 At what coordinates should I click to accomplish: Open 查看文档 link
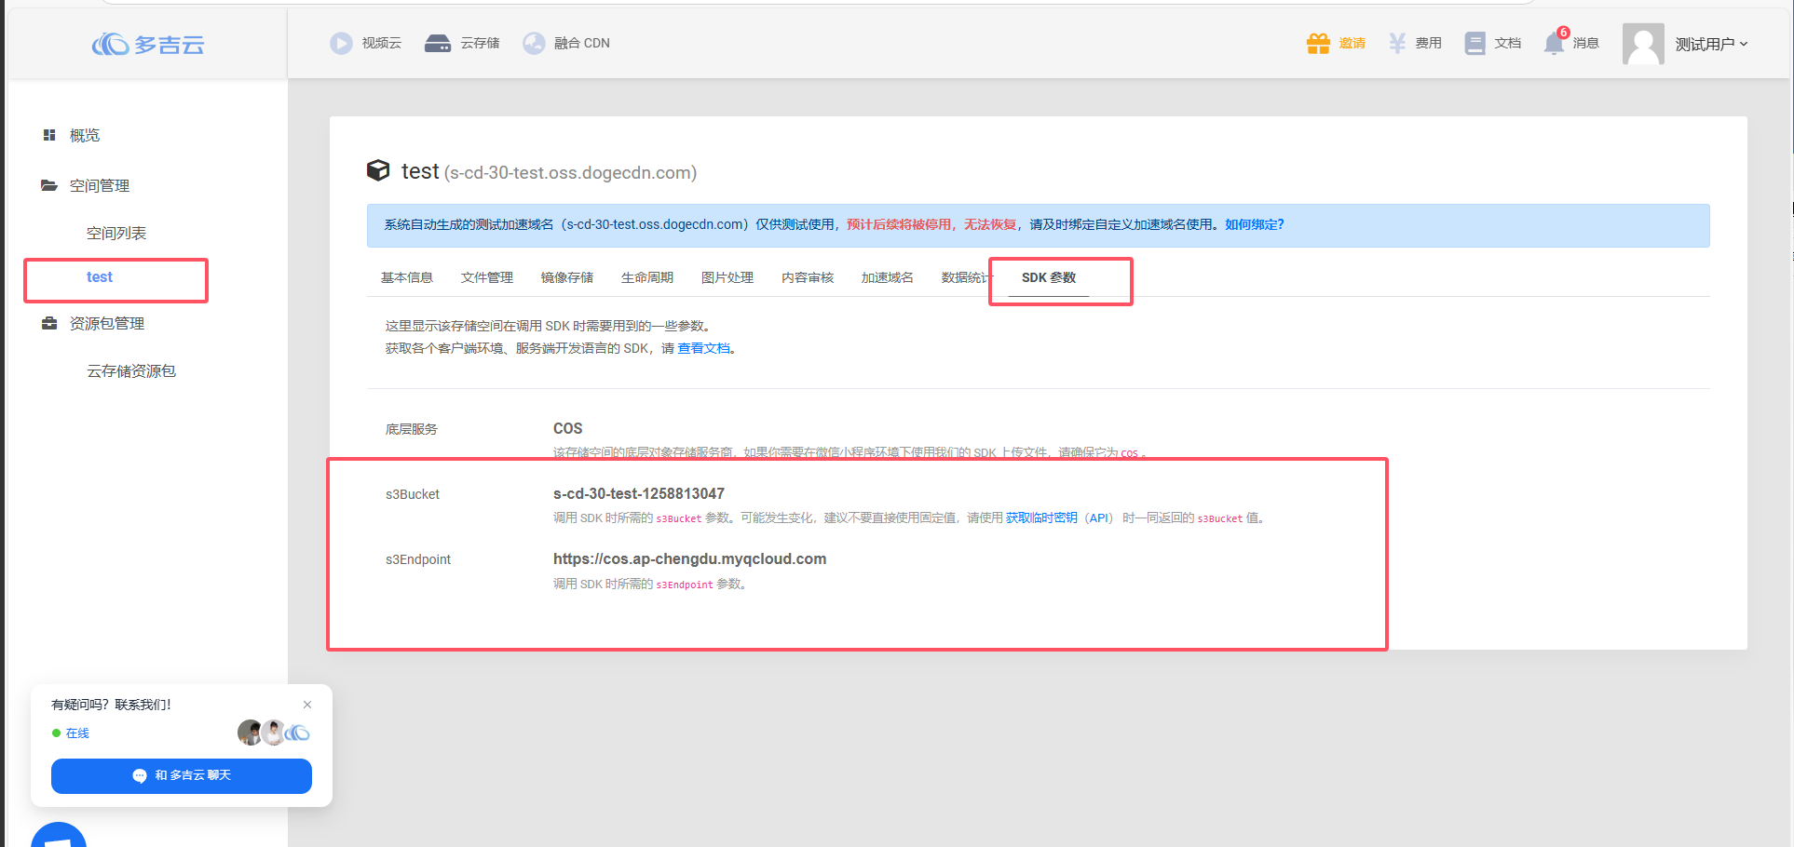click(703, 348)
